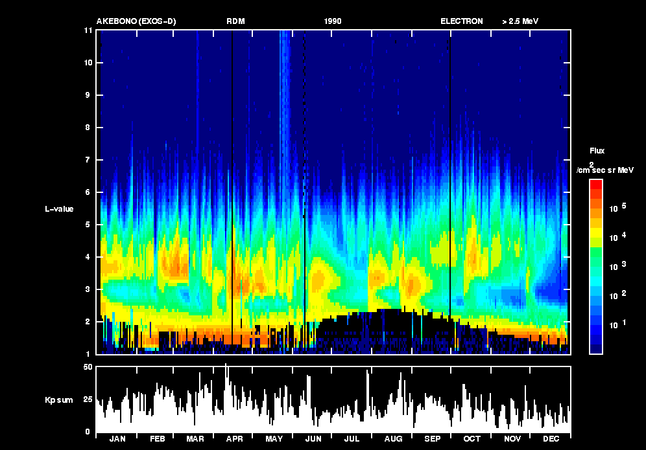Click the L-value tick label 3
This screenshot has width=646, height=450.
coord(88,289)
